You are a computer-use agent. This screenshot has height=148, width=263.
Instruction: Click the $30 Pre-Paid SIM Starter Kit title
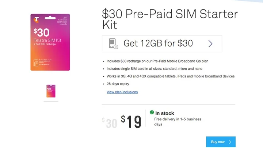170,20
